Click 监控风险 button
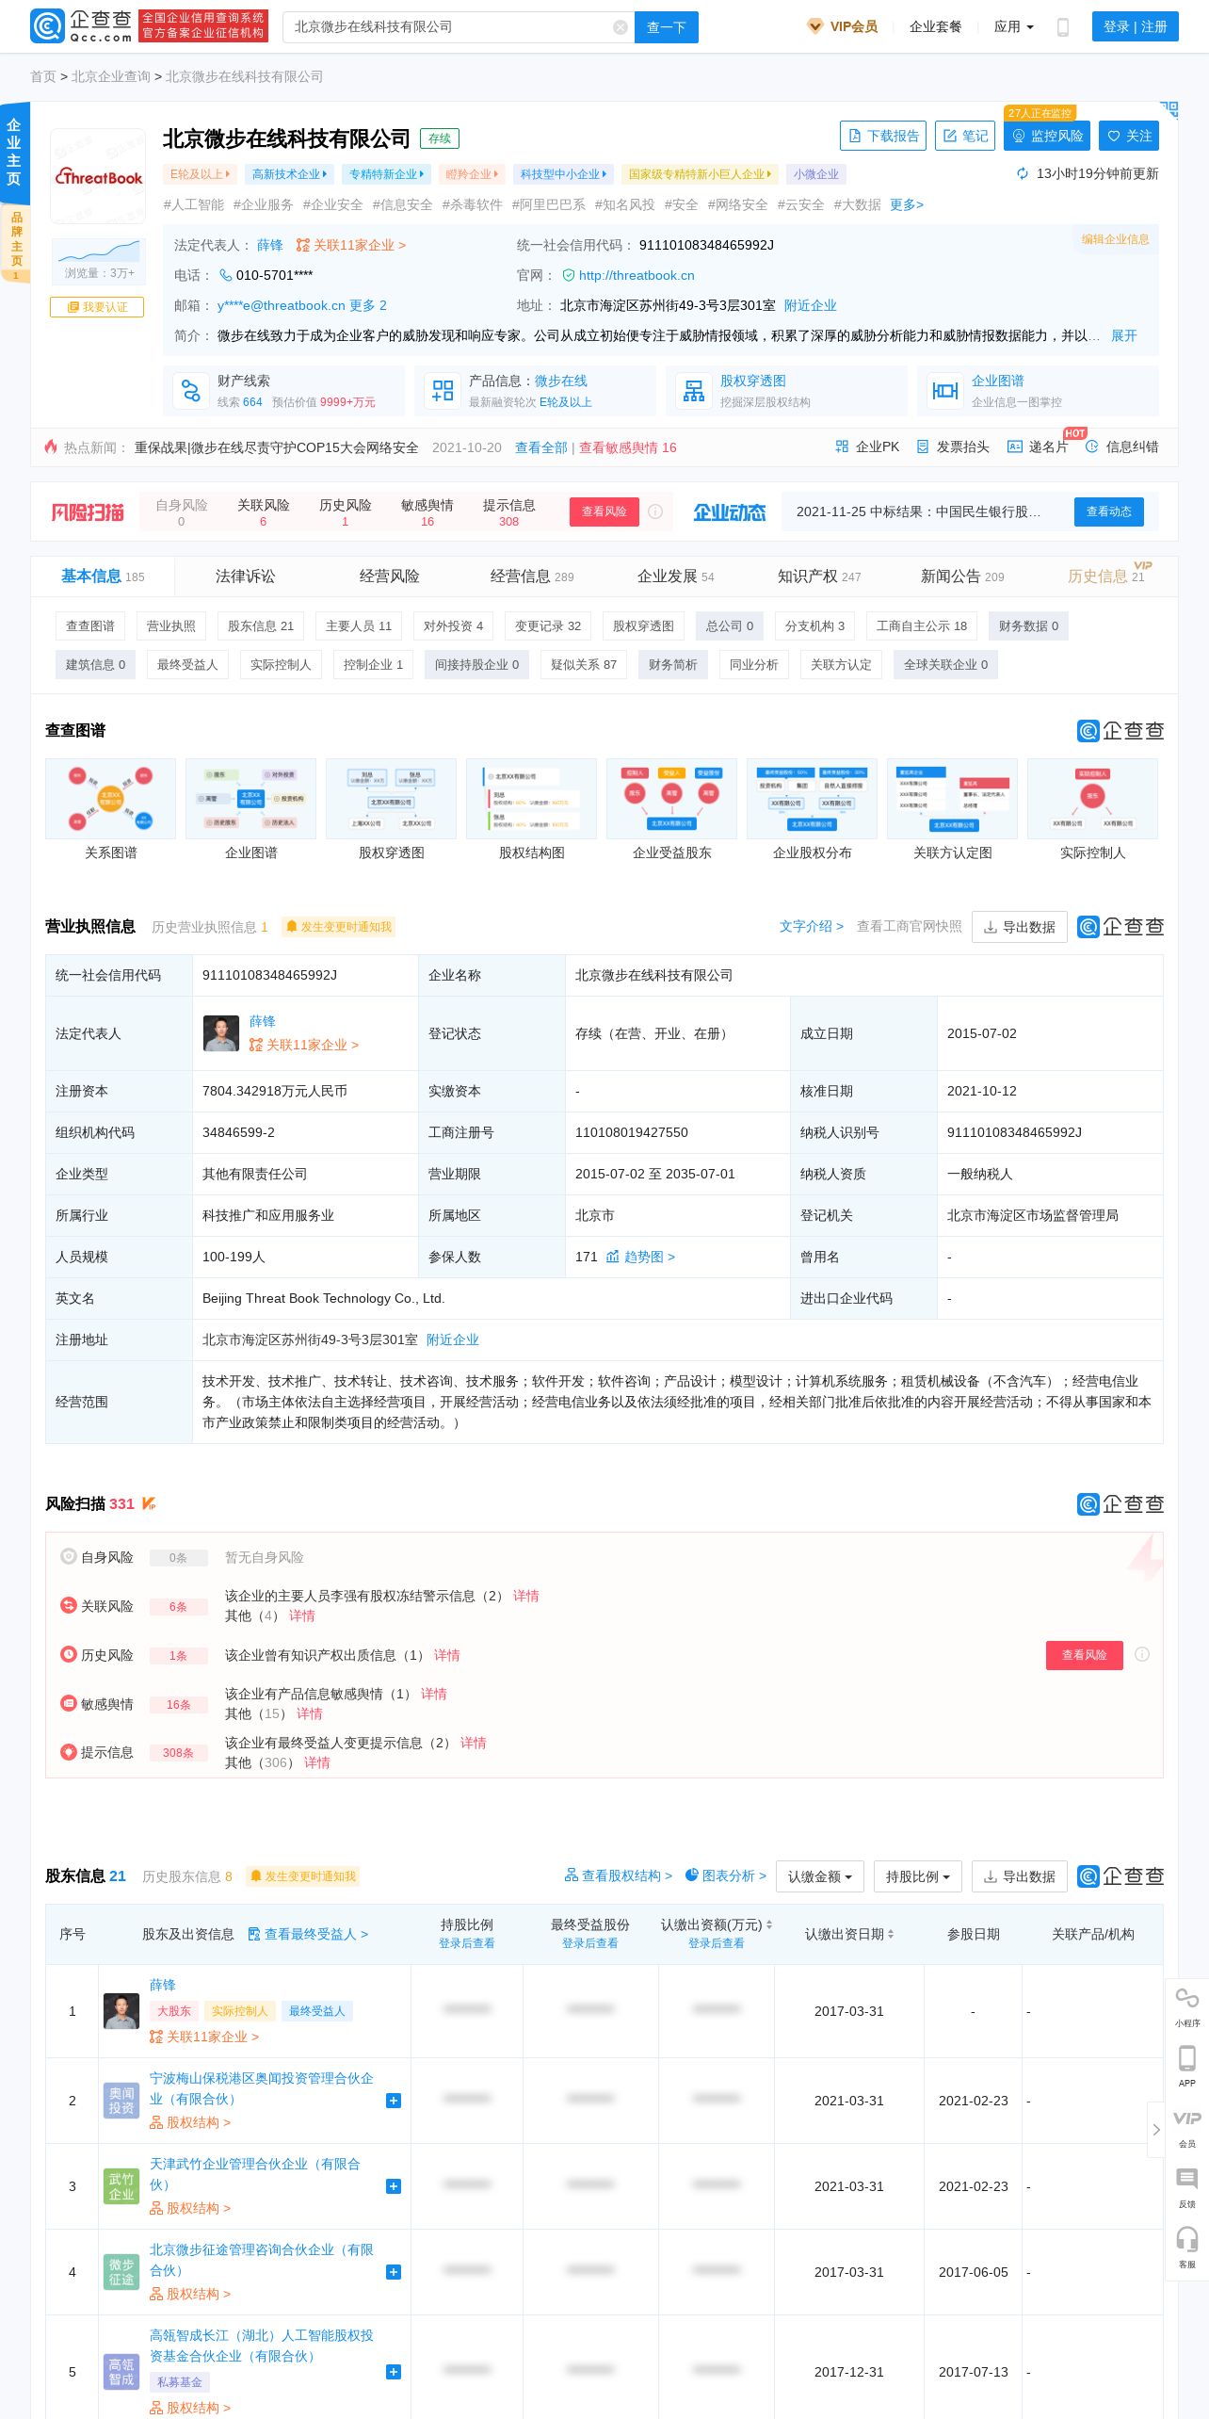 (x=1047, y=136)
